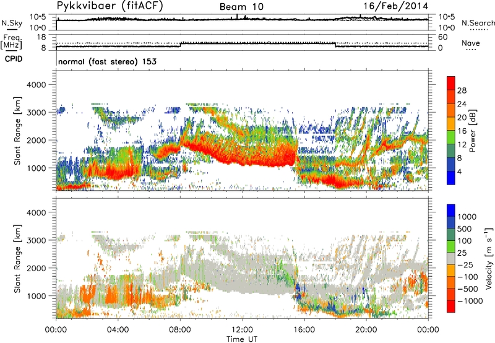
Task: Select the '-500' label on Velocity colorbar
Action: point(467,289)
